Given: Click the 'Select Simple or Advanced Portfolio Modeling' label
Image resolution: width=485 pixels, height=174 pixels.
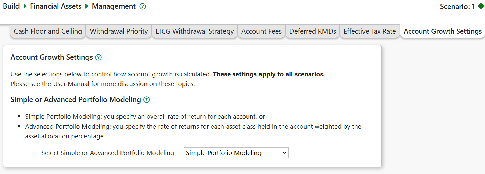Looking at the screenshot, I should point(108,153).
